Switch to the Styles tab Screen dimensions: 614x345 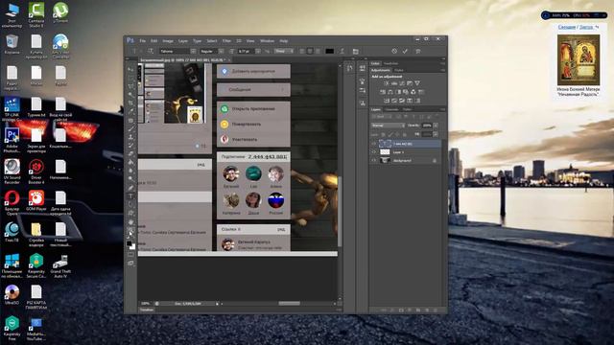[399, 70]
